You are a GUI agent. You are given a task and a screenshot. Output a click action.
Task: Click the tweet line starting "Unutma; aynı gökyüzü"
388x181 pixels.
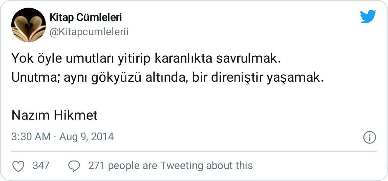(x=166, y=78)
